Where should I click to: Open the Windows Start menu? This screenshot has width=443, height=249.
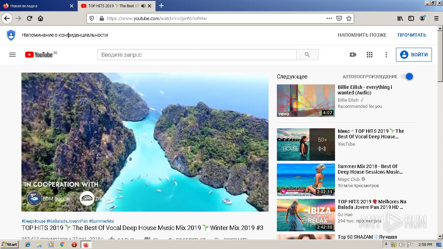pyautogui.click(x=9, y=245)
